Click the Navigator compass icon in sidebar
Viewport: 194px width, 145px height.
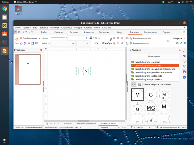pos(184,77)
